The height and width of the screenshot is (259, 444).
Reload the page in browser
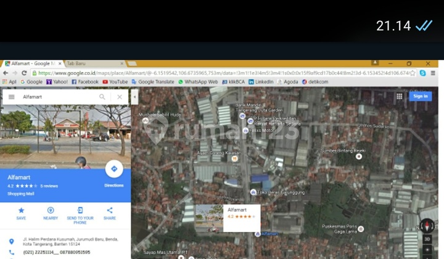[x=24, y=73]
